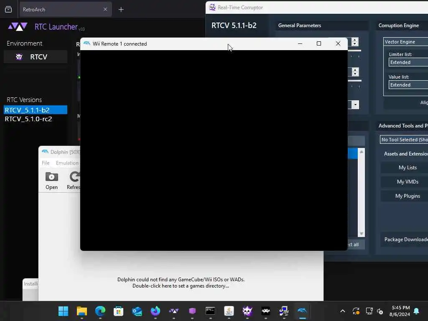The height and width of the screenshot is (321, 428).
Task: Open the Vector Engine selector
Action: (405, 42)
